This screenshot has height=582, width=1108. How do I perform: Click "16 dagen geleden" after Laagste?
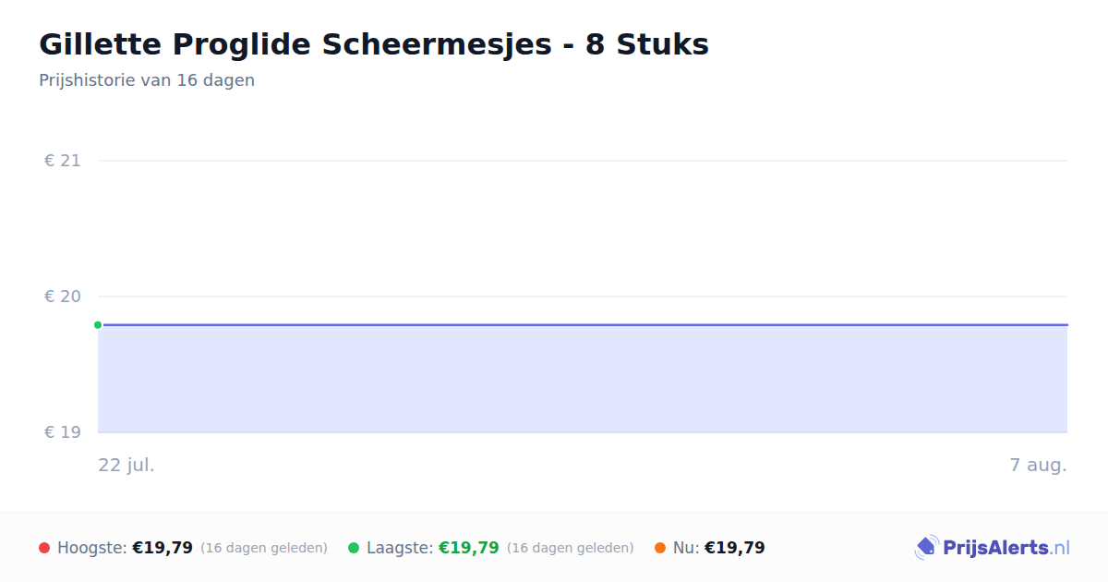571,548
